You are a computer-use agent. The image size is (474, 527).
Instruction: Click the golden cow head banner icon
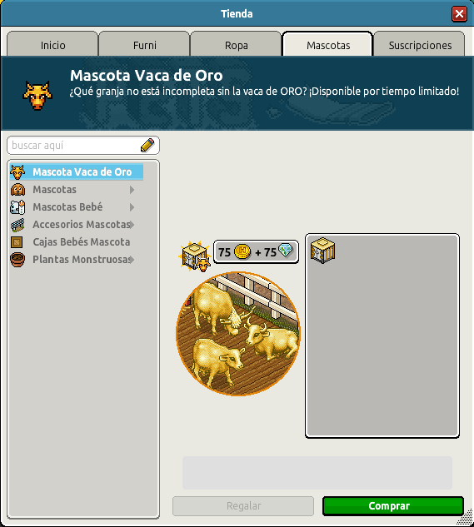(x=37, y=96)
